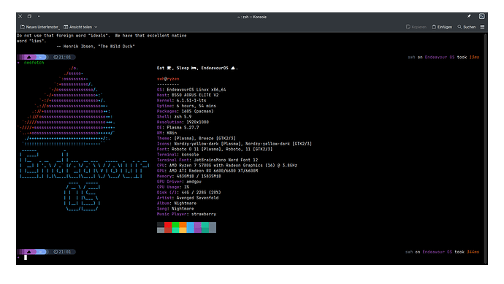Image resolution: width=504 pixels, height=284 pixels.
Task: Click the Suchen search button
Action: 467,27
